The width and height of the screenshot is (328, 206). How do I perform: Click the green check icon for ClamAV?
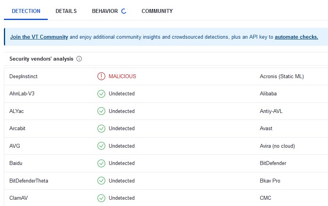[101, 198]
